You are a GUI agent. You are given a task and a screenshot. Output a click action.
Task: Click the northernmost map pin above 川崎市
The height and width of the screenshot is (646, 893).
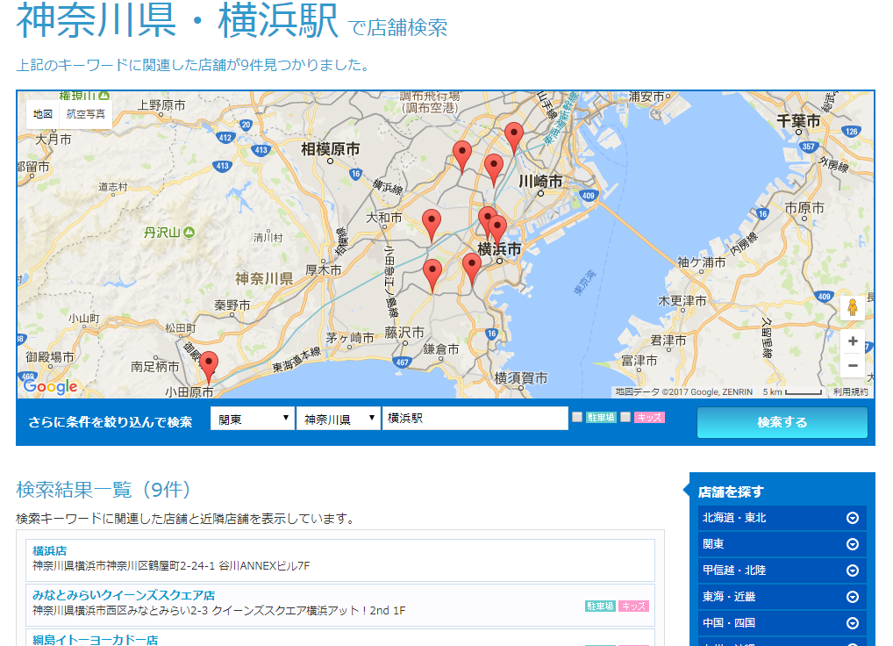click(x=514, y=137)
